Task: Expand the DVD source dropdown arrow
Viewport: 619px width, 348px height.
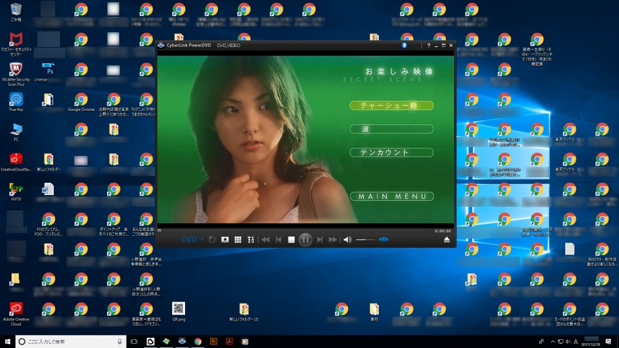Action: [x=203, y=240]
